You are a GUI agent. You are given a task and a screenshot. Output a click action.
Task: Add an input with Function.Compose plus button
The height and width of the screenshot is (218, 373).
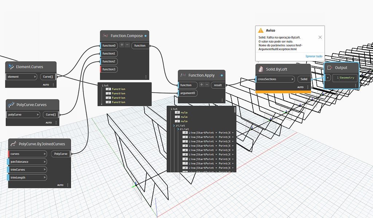pos(122,45)
